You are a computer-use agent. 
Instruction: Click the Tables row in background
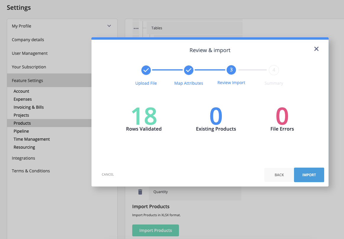[x=194, y=28]
